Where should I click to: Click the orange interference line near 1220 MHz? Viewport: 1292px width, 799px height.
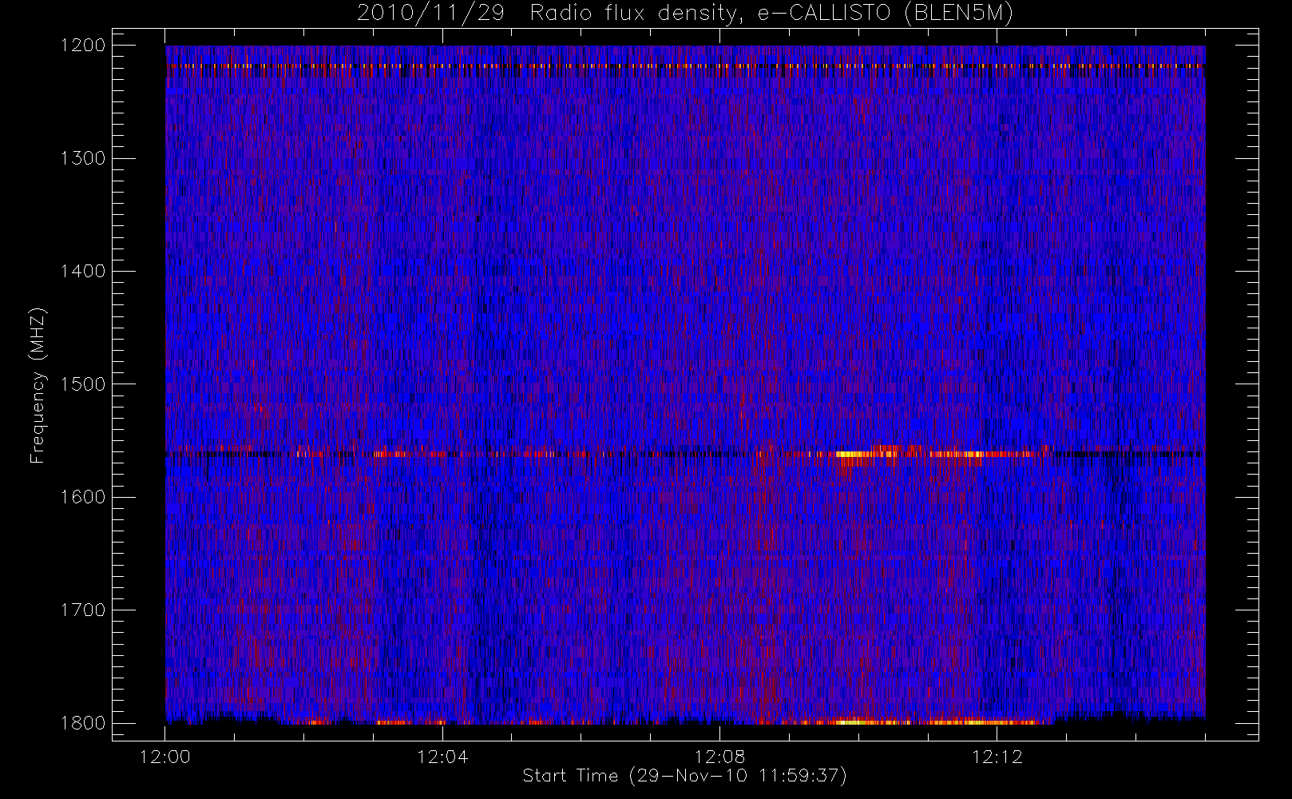tap(684, 66)
